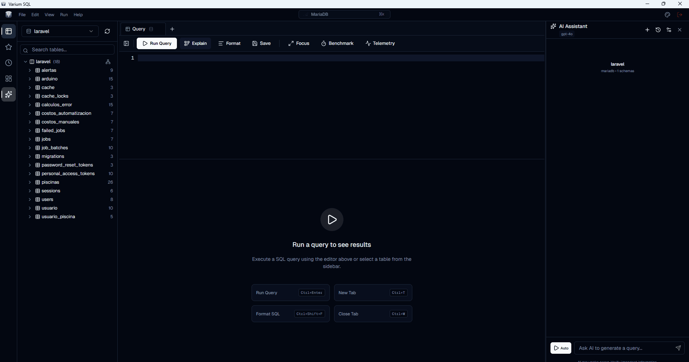
Task: Open the dashboard grid icon in sidebar
Action: point(8,79)
